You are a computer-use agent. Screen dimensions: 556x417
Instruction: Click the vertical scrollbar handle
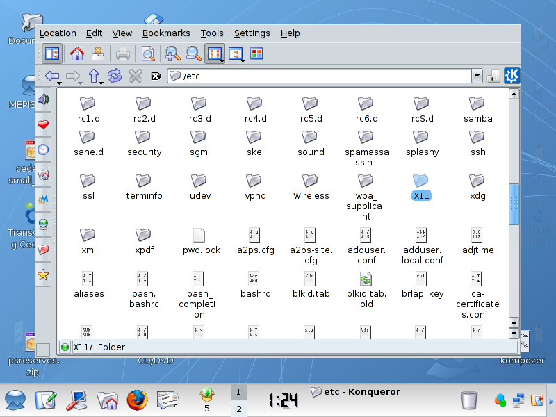[514, 204]
